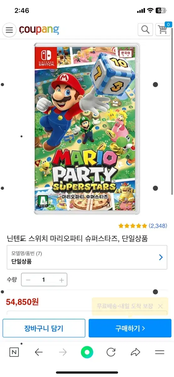Expand the 모델명/품번 option selector
174x377 pixels.
pyautogui.click(x=87, y=257)
